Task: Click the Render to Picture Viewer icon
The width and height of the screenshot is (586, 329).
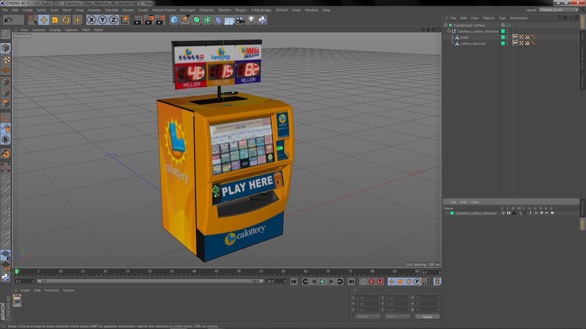Action: 149,20
